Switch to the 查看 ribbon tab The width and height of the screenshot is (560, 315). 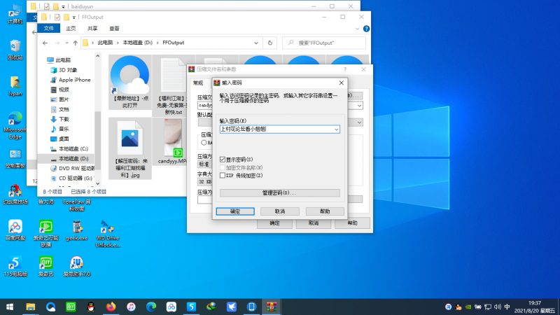[114, 29]
